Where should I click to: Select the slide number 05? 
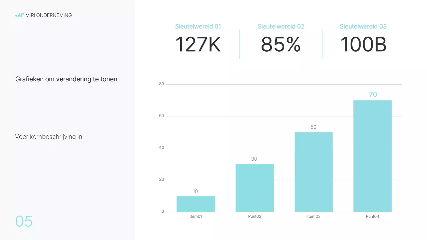24,221
